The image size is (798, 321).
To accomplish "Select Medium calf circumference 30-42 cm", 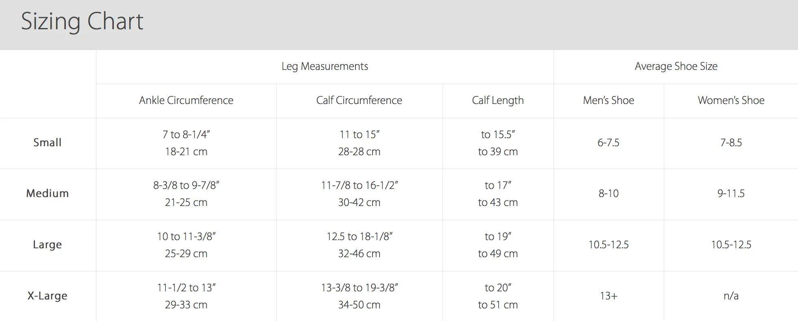I will point(359,202).
